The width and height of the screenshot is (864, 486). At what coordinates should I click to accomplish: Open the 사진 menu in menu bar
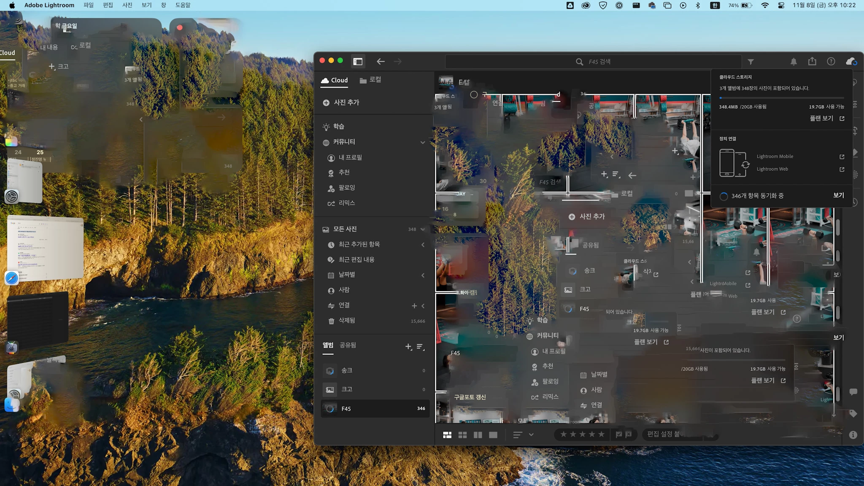[127, 5]
